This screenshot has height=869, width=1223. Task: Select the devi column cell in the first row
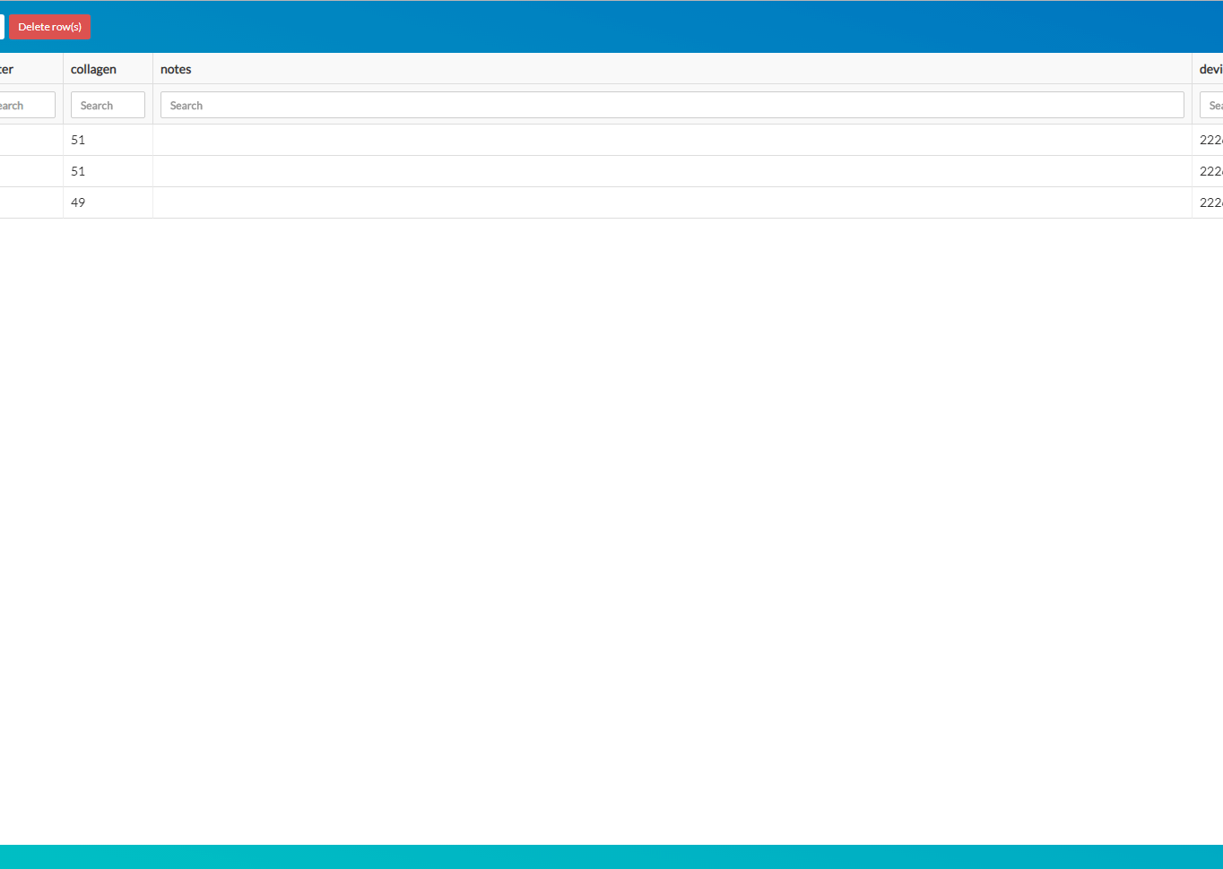coord(1210,140)
